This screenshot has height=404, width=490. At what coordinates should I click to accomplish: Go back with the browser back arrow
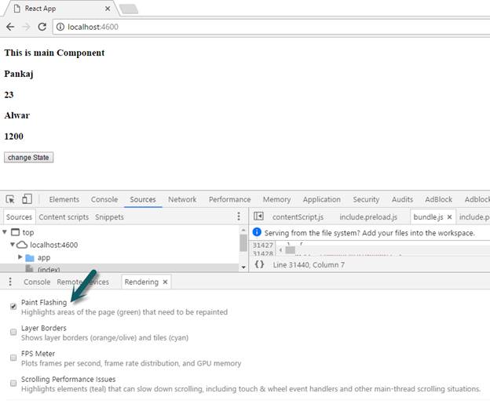10,27
